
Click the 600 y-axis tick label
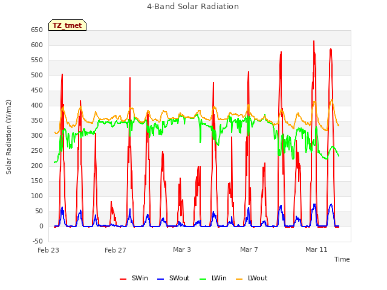(37, 45)
